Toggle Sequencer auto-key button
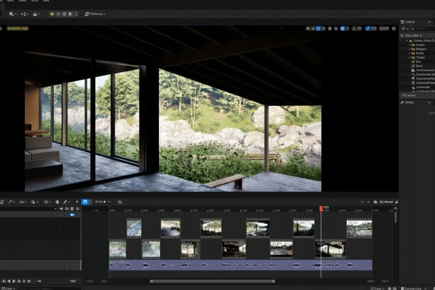This screenshot has height=290, width=435. coord(57,202)
